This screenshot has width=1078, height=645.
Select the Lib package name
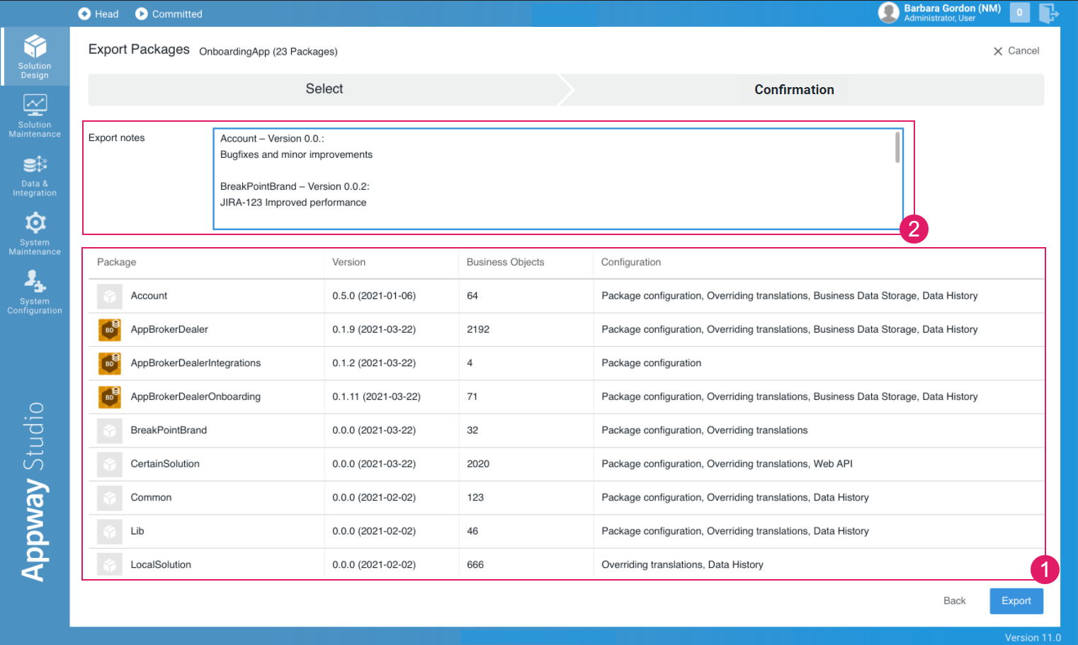137,531
